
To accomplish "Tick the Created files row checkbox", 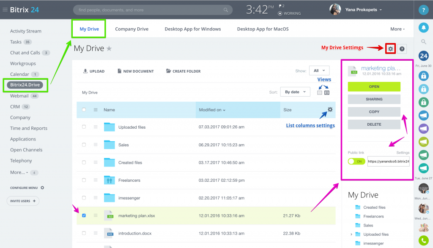I will (84, 162).
